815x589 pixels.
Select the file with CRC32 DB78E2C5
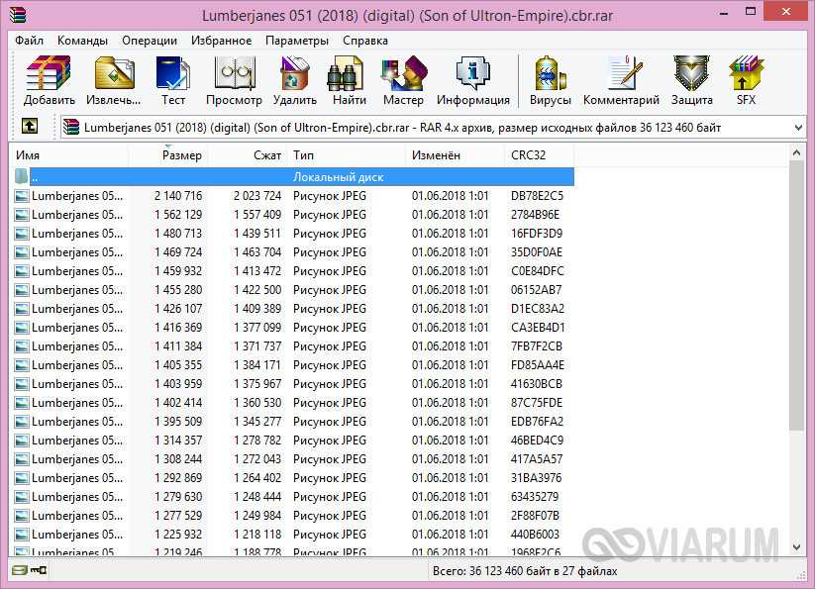click(x=69, y=196)
